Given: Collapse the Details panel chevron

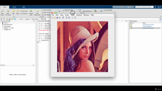Looking at the screenshot, I should [33, 65].
